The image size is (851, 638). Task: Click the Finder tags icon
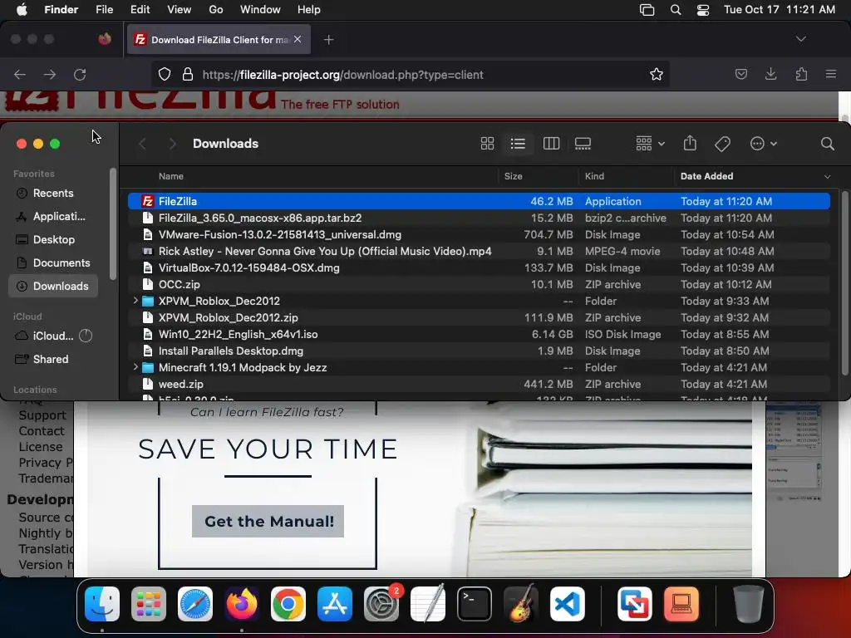[x=722, y=144]
